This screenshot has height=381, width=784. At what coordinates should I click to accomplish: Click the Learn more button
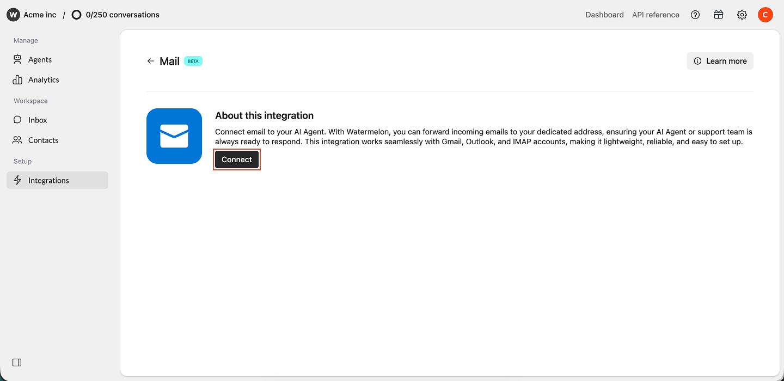click(720, 61)
